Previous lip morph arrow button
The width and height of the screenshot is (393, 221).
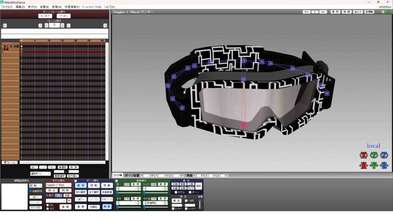[144, 189]
